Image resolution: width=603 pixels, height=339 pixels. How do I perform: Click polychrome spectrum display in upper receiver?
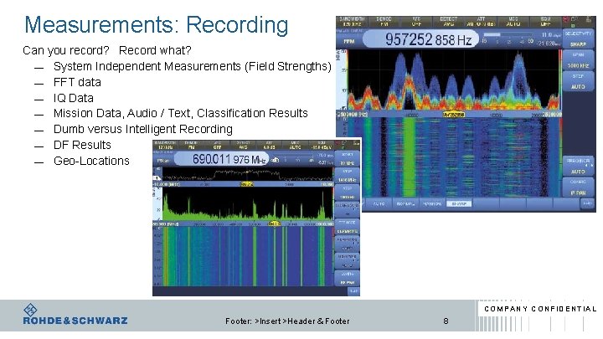pyautogui.click(x=454, y=80)
